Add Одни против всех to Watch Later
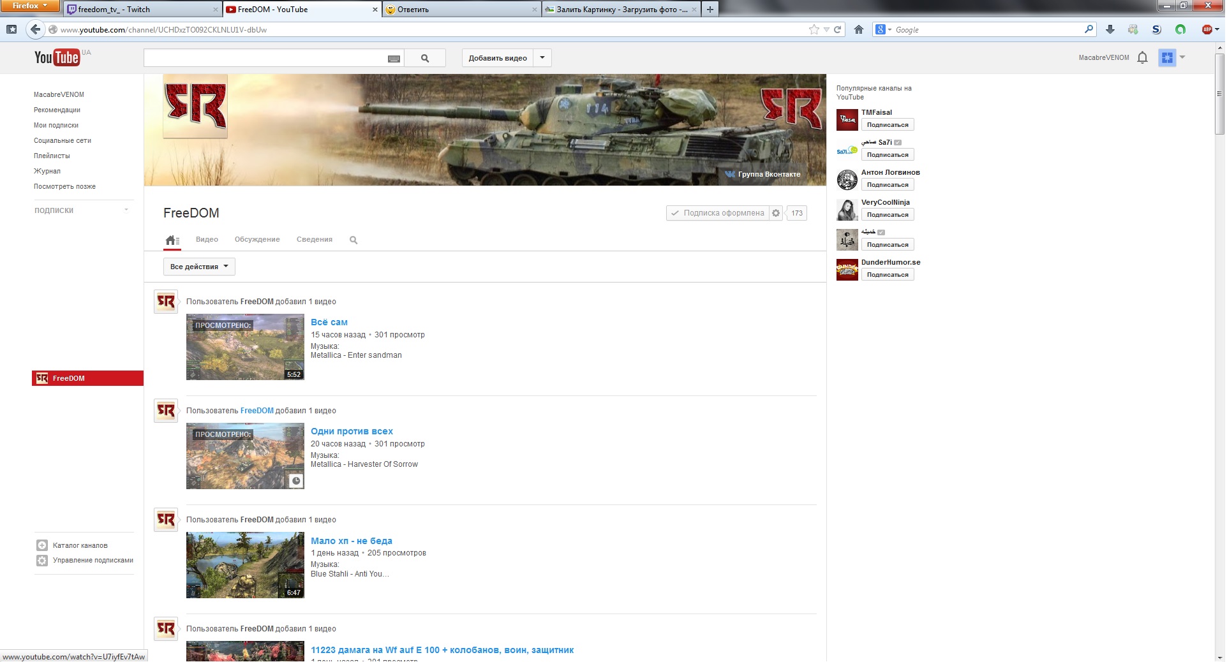 (295, 481)
